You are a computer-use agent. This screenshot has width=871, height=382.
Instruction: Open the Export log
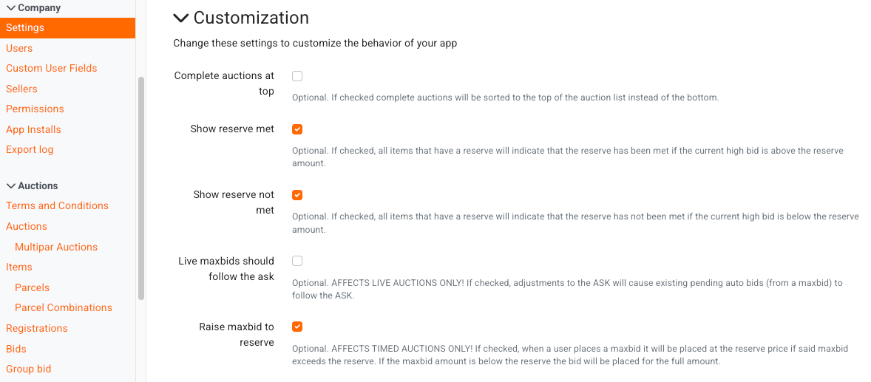point(30,149)
